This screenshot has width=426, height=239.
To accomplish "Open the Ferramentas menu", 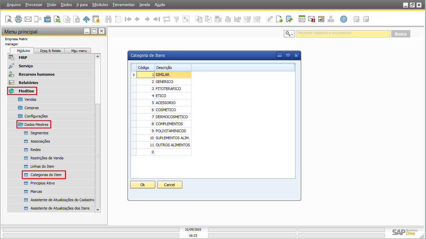I will [x=123, y=5].
